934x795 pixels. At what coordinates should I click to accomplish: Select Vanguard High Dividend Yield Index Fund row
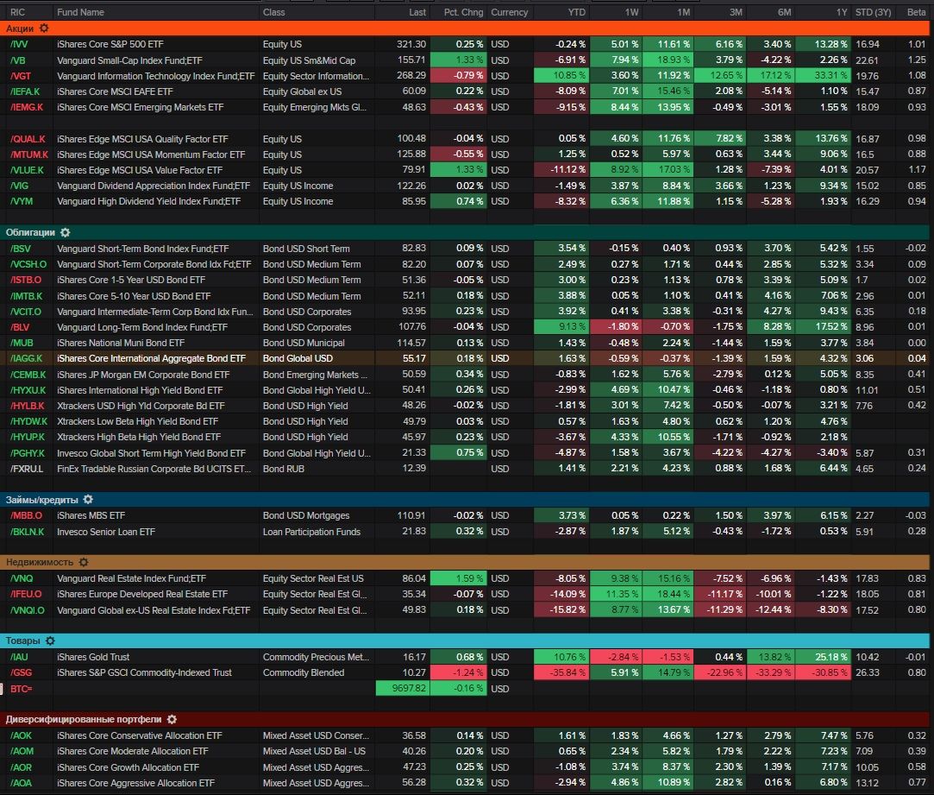(465, 202)
